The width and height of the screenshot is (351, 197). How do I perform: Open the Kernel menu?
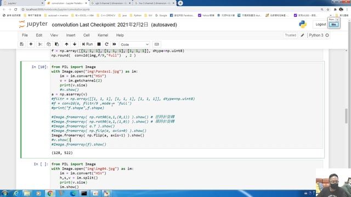pos(103,35)
